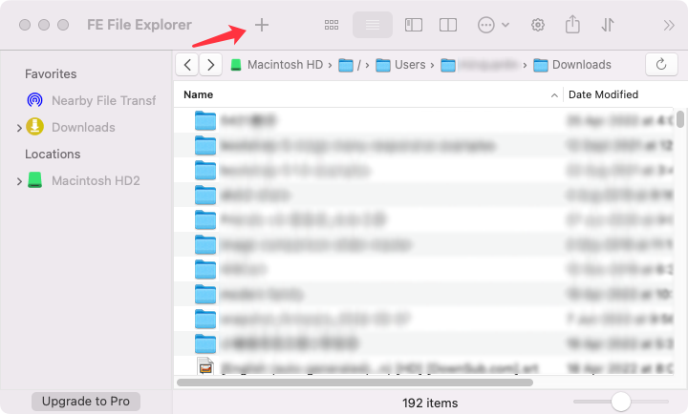
Task: Click the FE File Explorer window title
Action: (140, 25)
